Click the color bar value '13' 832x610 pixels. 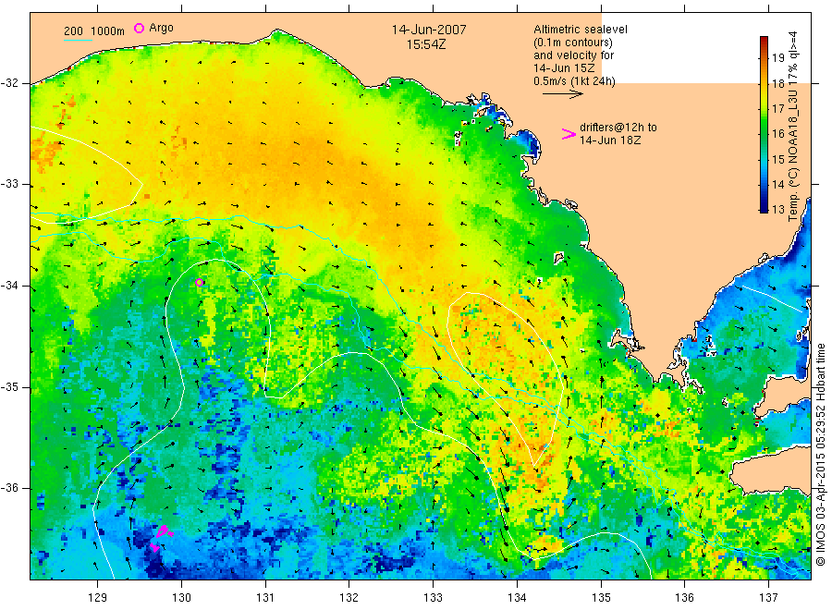point(777,209)
